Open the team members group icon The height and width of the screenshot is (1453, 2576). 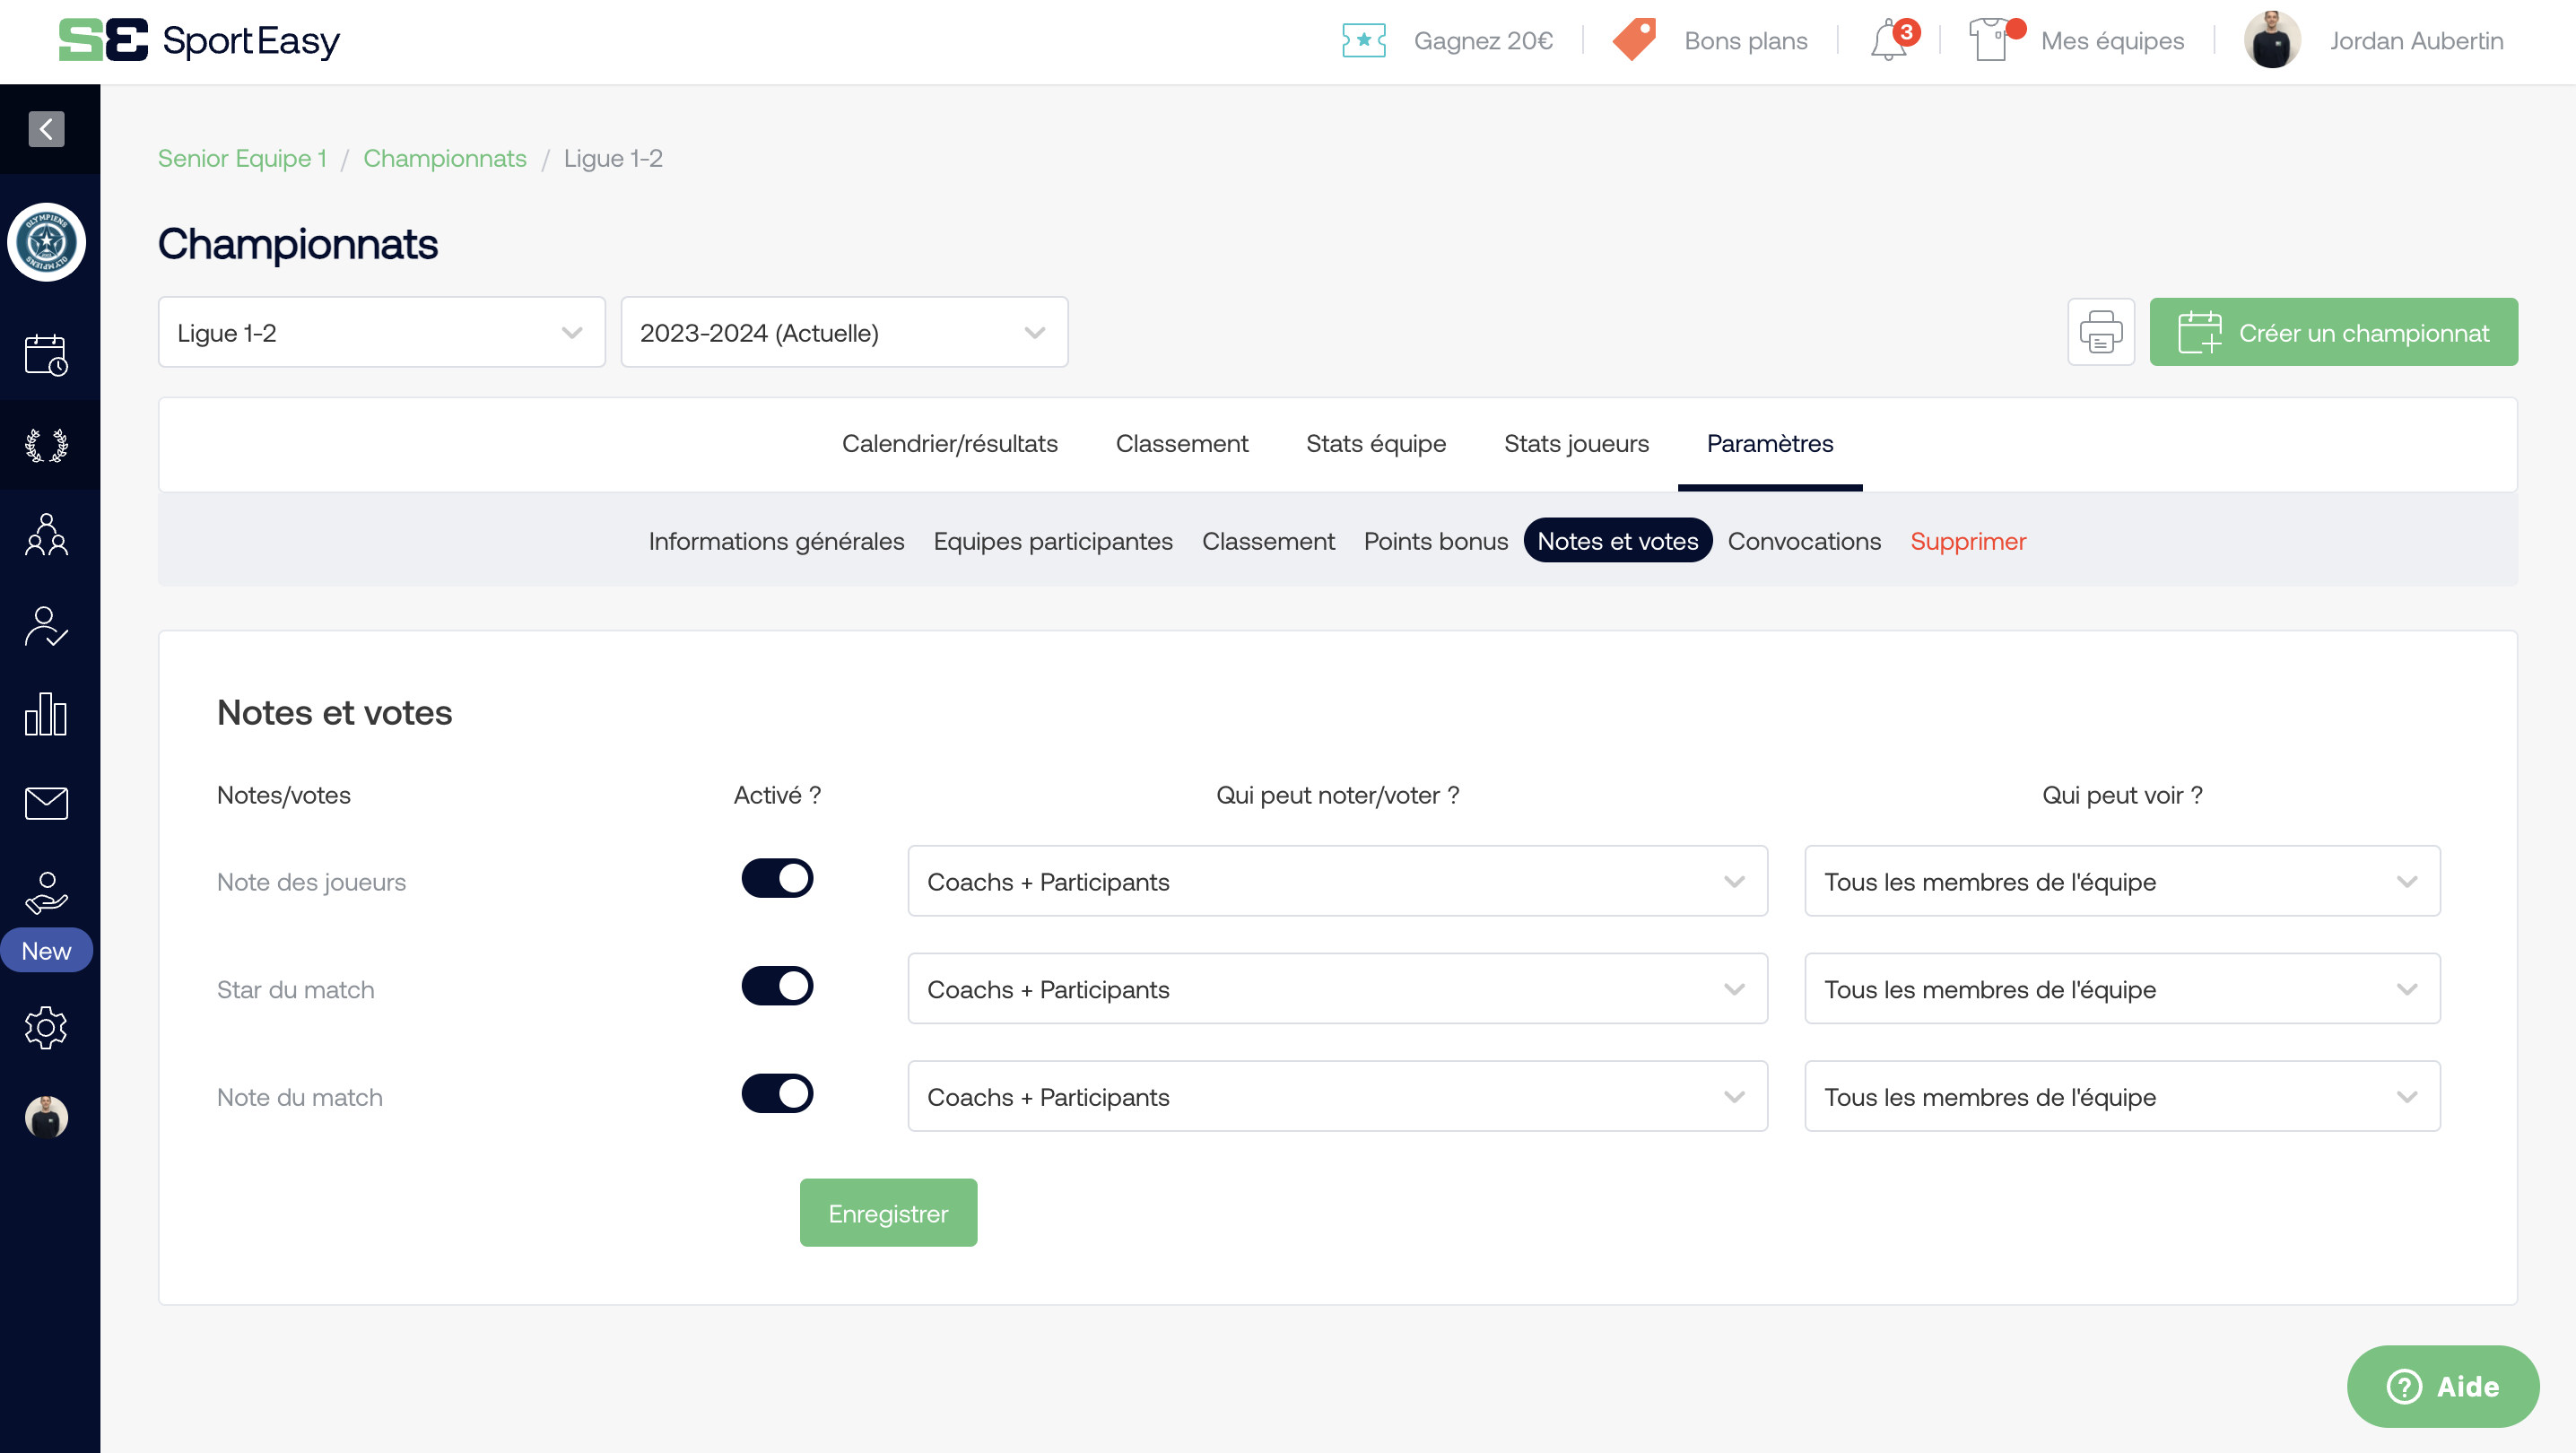46,534
